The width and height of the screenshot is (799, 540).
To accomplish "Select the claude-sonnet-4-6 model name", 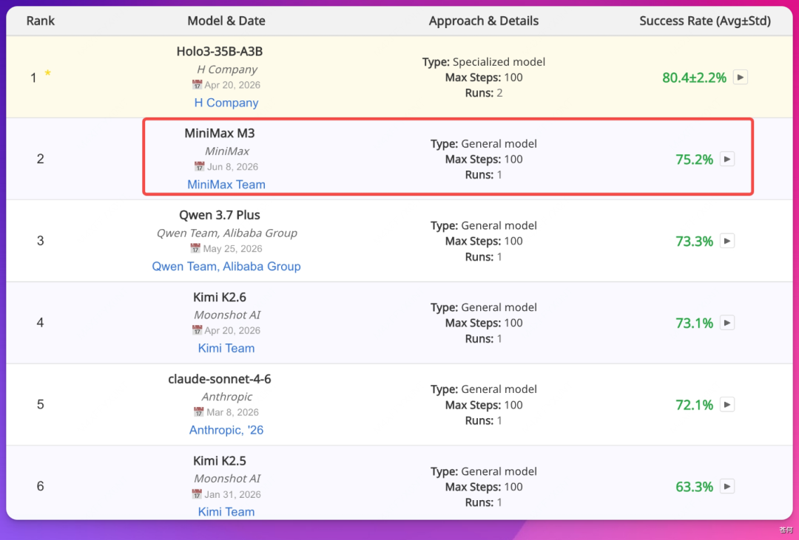I will 220,379.
